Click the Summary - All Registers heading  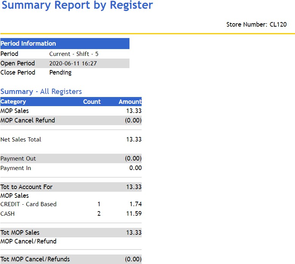pyautogui.click(x=41, y=92)
